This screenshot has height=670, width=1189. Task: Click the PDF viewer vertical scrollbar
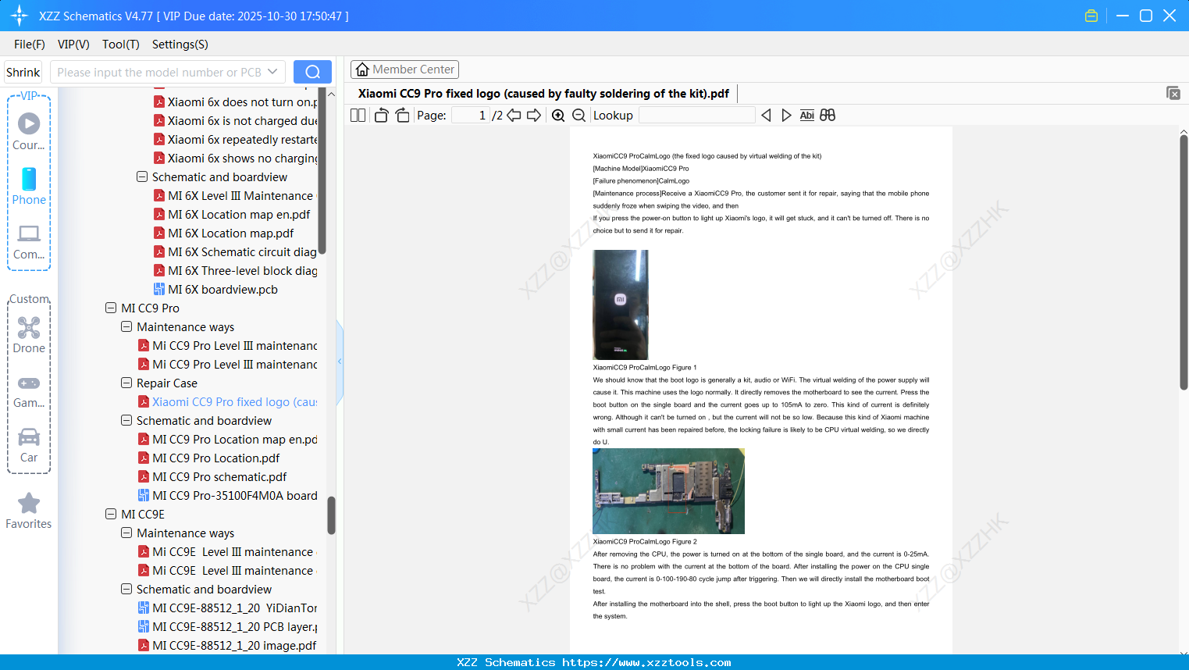pyautogui.click(x=1184, y=262)
